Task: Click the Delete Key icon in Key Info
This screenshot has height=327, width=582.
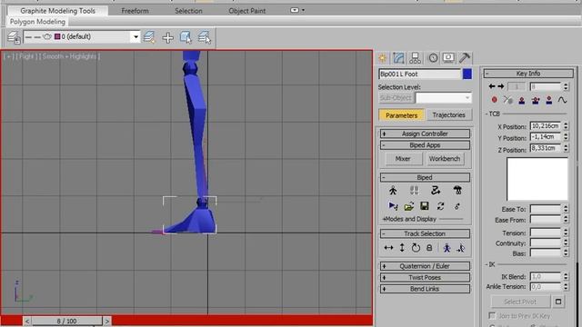Action: point(507,100)
